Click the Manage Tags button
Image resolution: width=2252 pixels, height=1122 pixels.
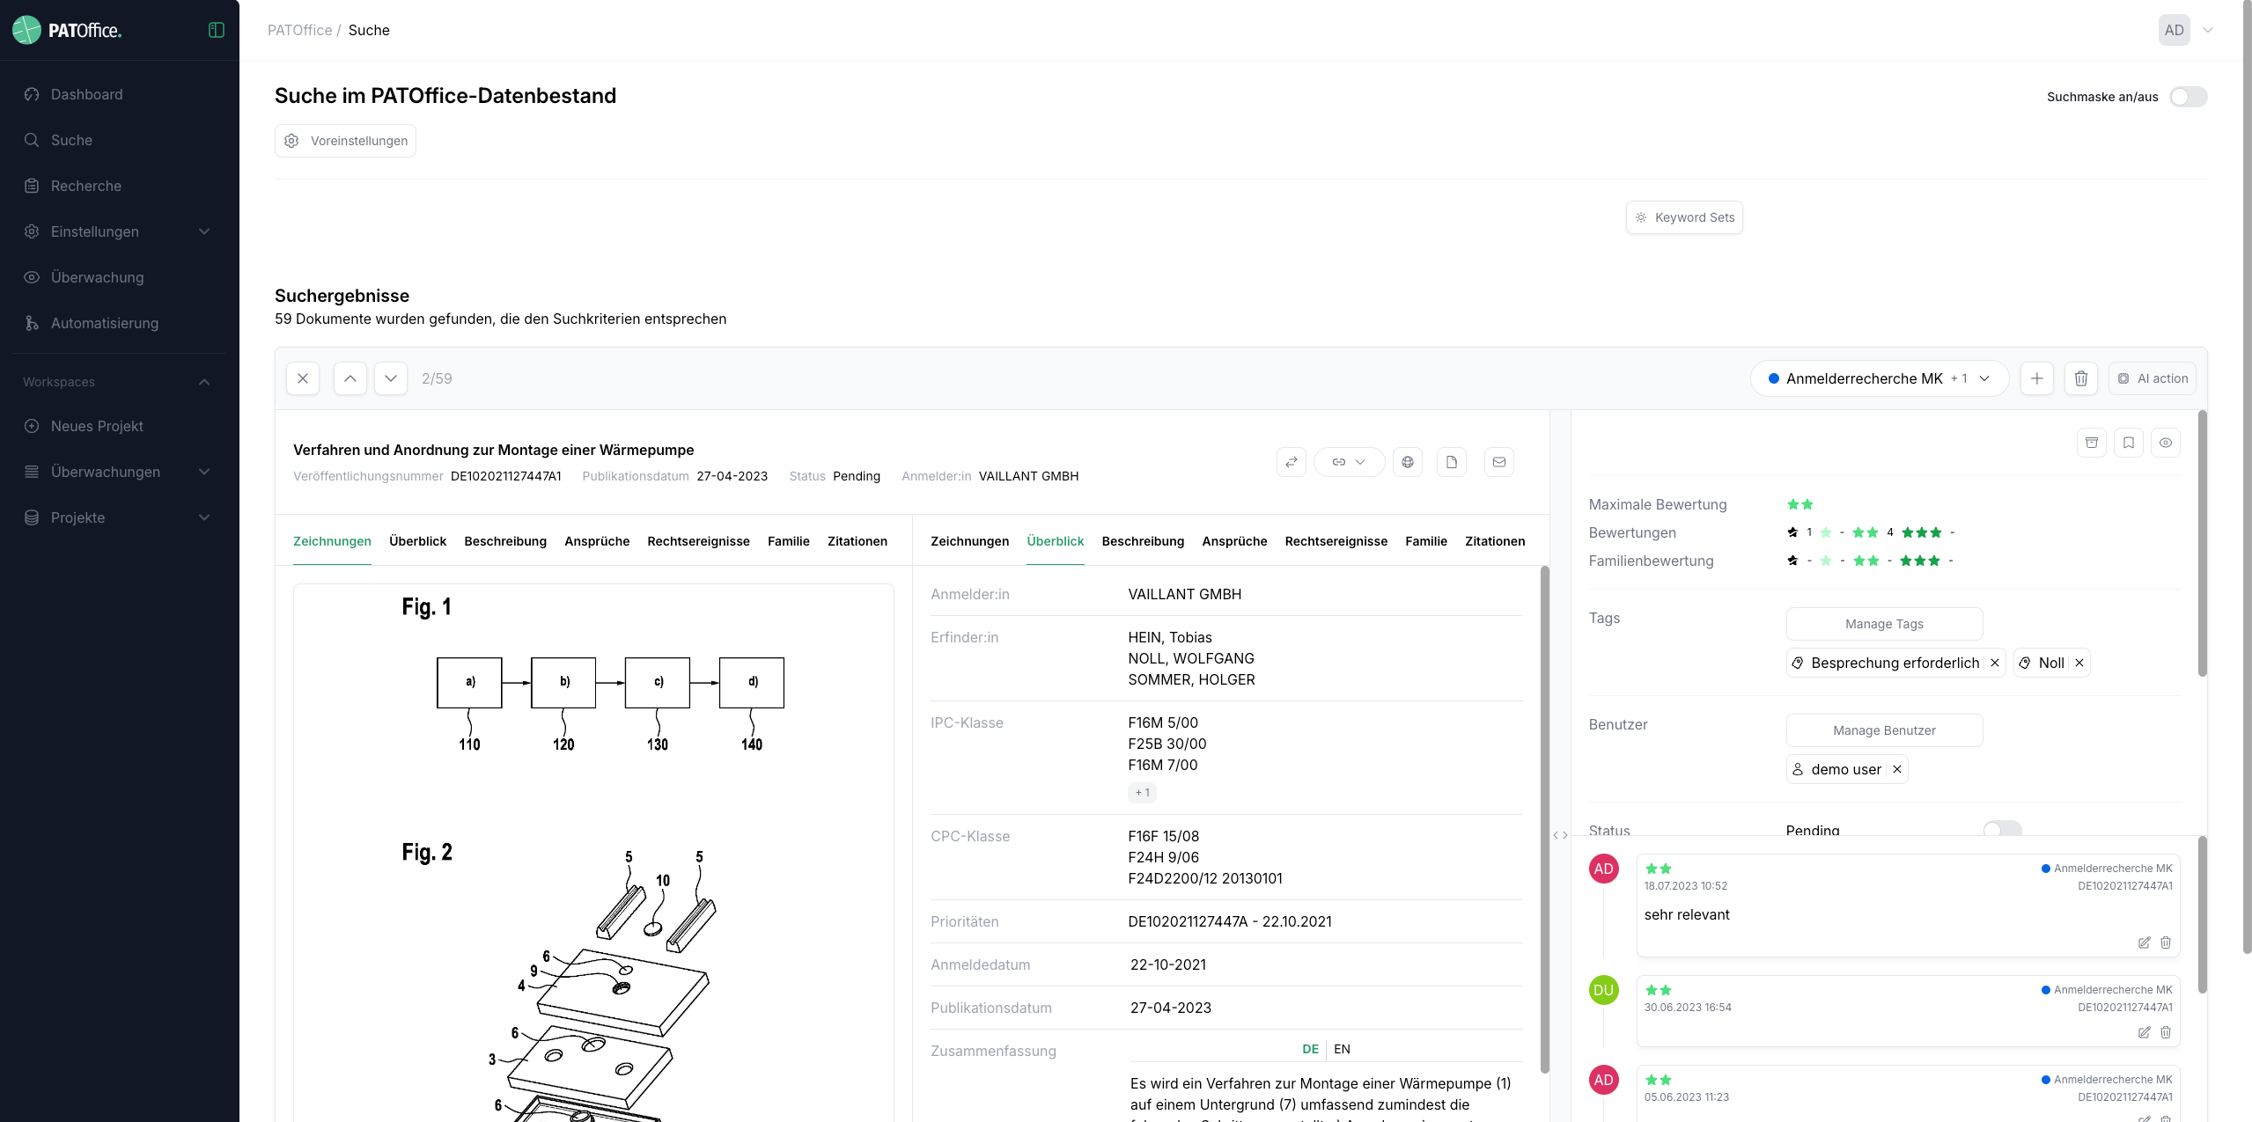[x=1883, y=624]
